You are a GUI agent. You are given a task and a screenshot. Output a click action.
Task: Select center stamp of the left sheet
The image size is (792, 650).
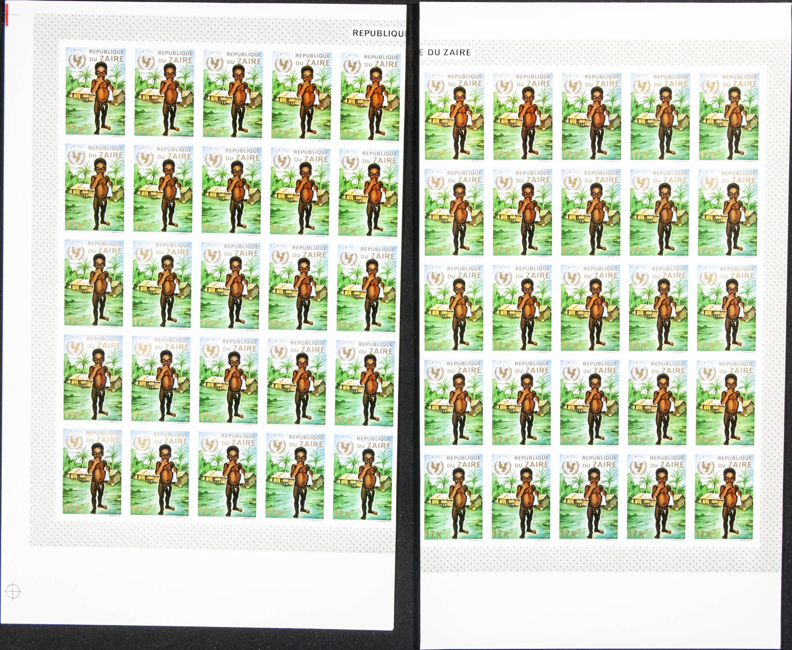coord(230,286)
